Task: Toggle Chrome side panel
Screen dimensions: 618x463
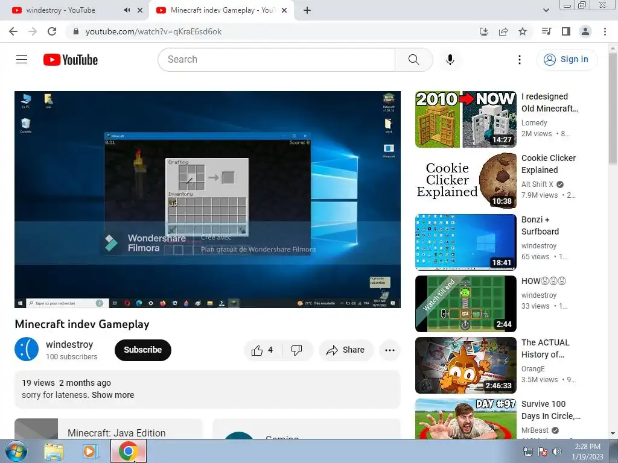Action: (x=566, y=31)
